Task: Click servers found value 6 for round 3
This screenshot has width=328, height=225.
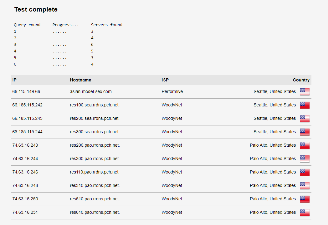Action: [x=92, y=45]
